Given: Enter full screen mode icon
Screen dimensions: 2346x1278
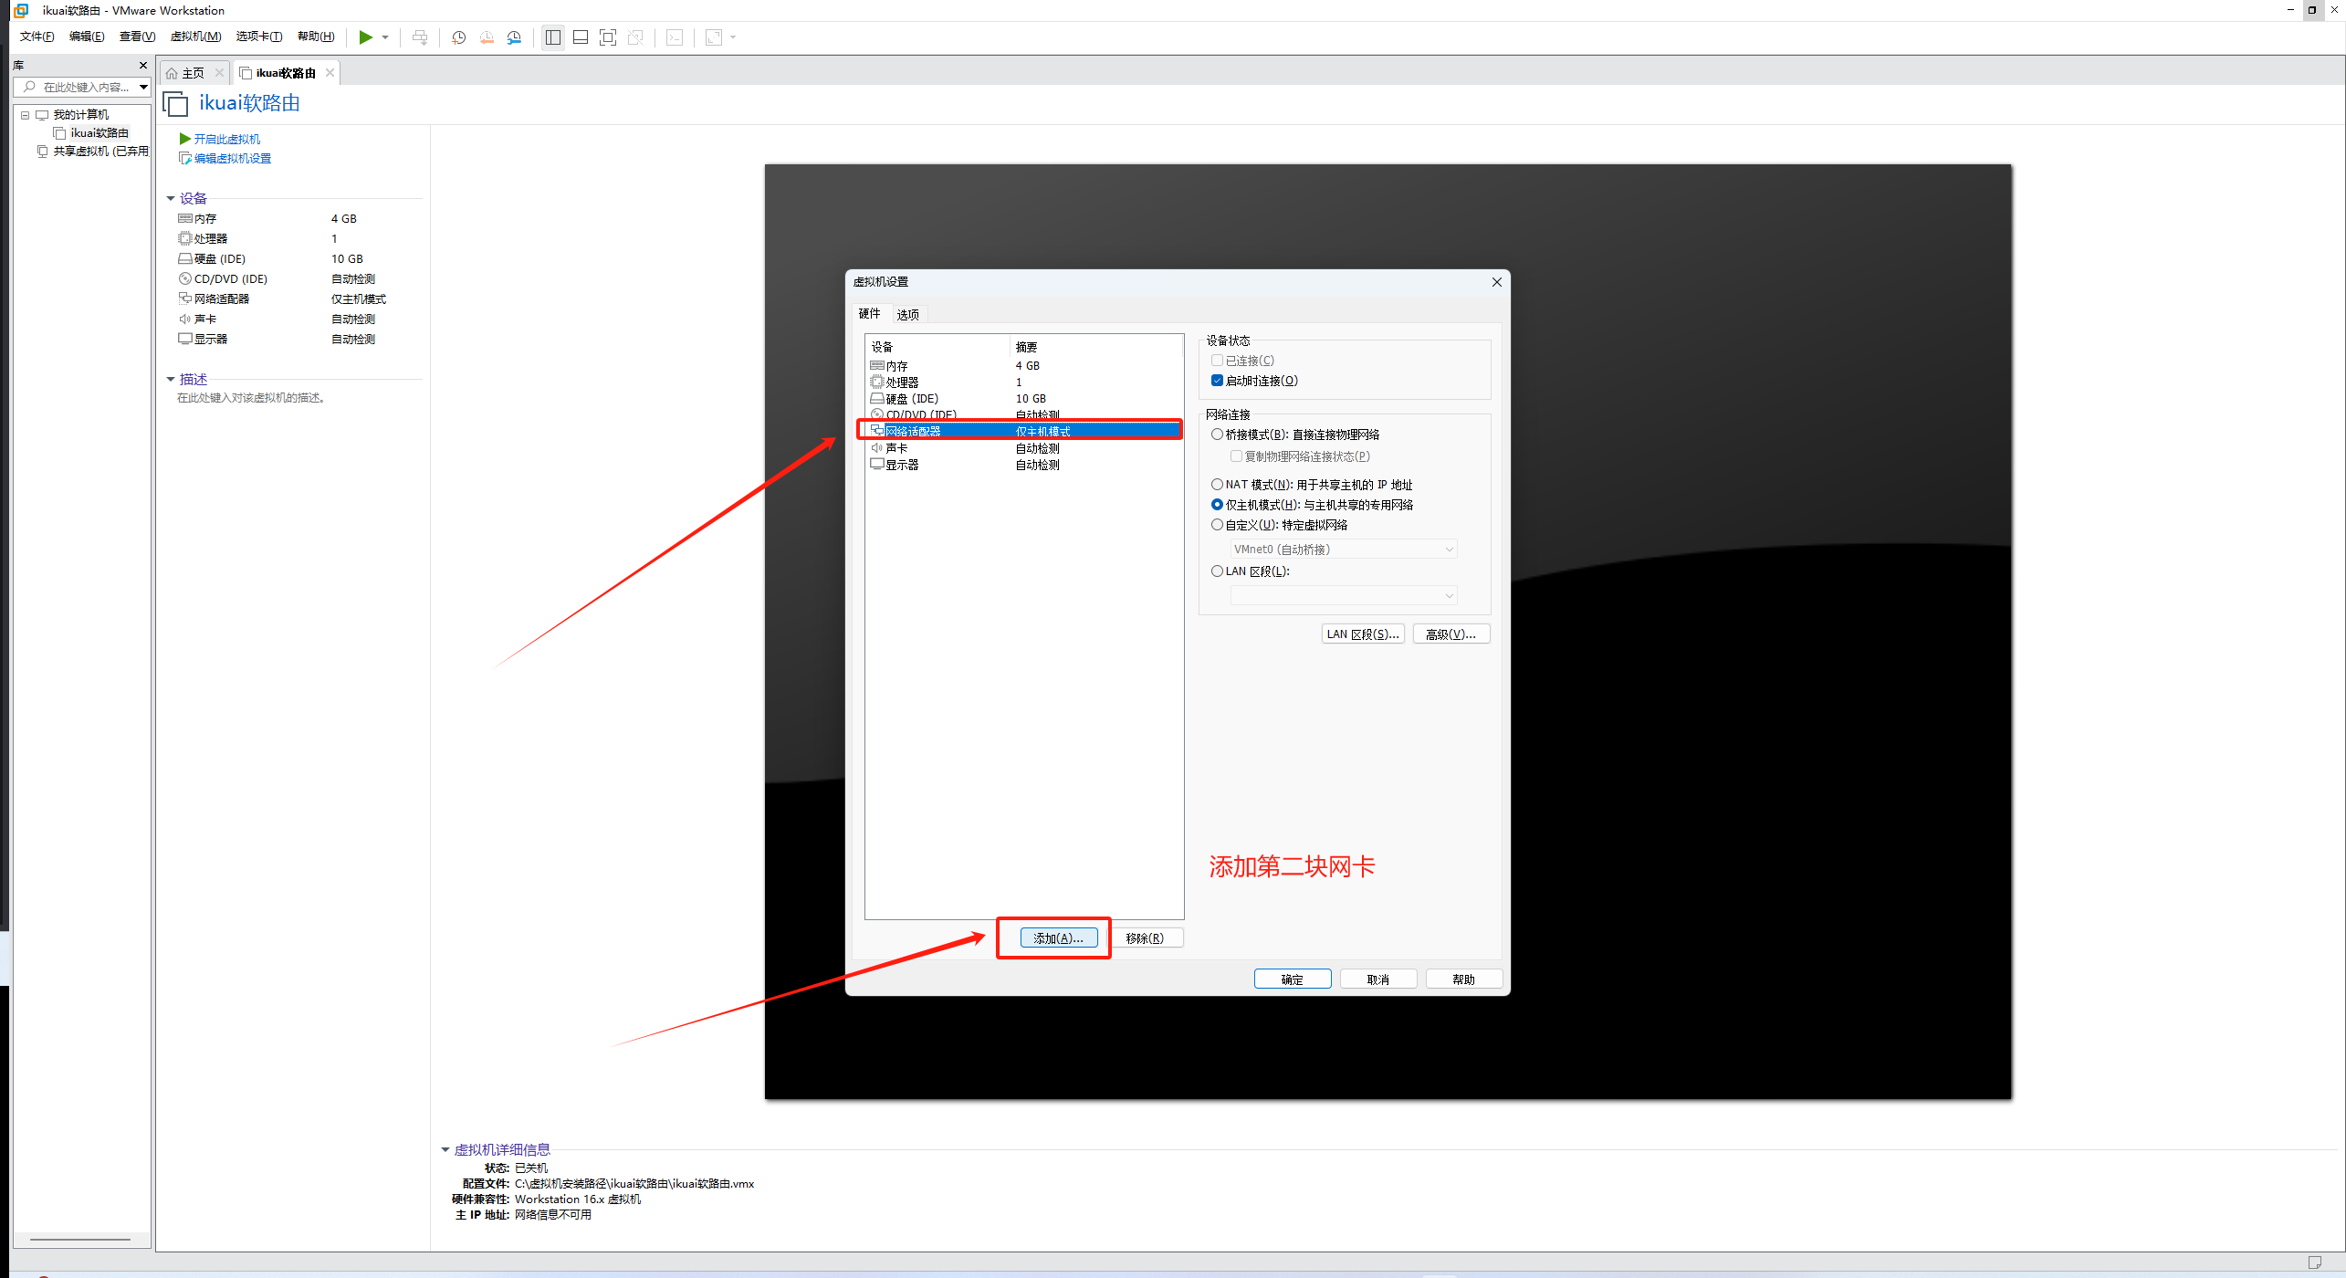Looking at the screenshot, I should [x=608, y=37].
